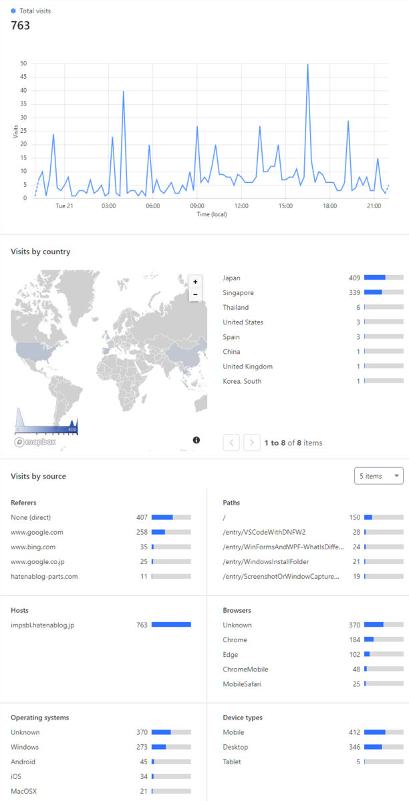Viewport: 409px width, 801px height.
Task: Select United Kingdom country row
Action: [313, 366]
